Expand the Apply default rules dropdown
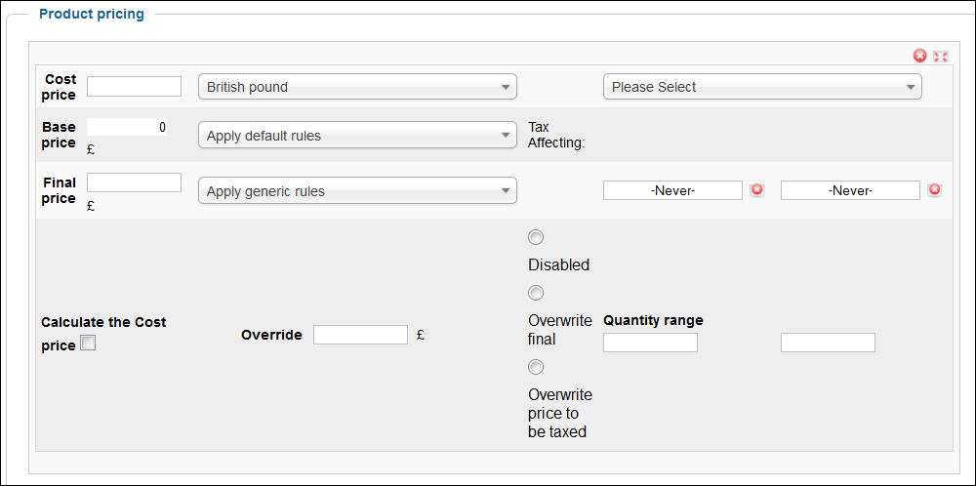 (x=357, y=135)
